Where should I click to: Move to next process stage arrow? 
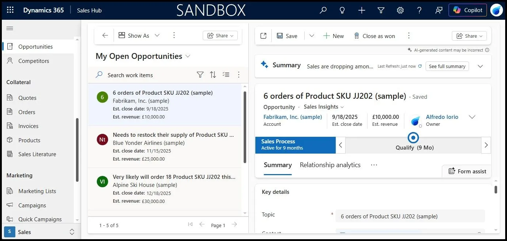(486, 145)
